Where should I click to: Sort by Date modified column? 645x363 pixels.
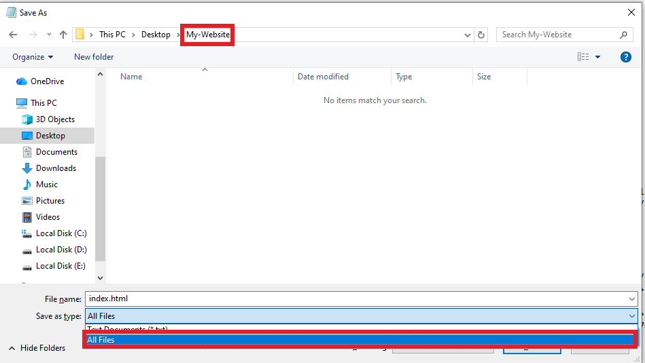point(323,77)
